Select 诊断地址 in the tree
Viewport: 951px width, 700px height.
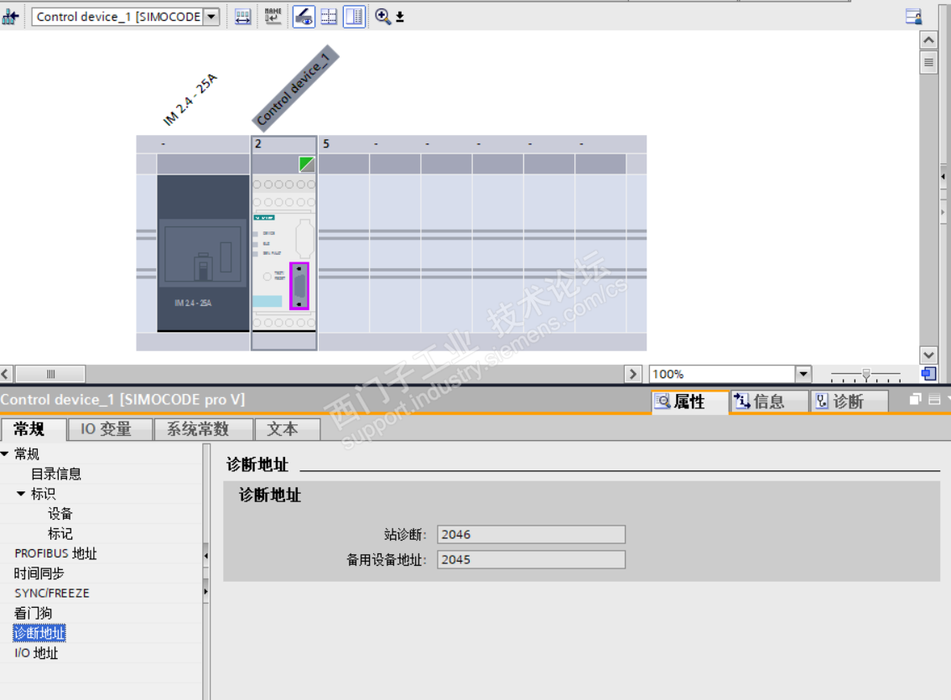click(39, 633)
